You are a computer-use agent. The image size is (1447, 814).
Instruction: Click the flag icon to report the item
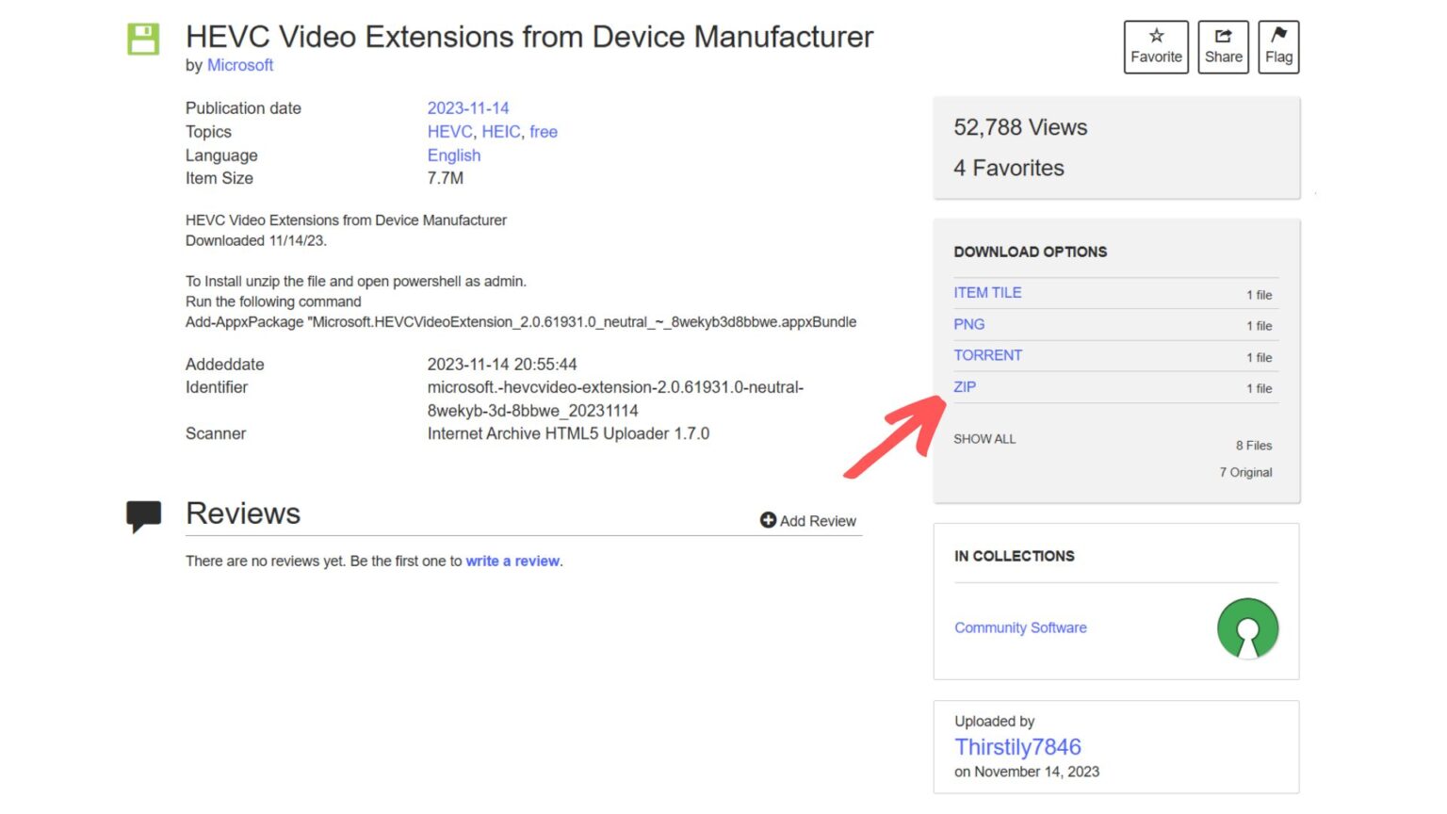pos(1278,34)
